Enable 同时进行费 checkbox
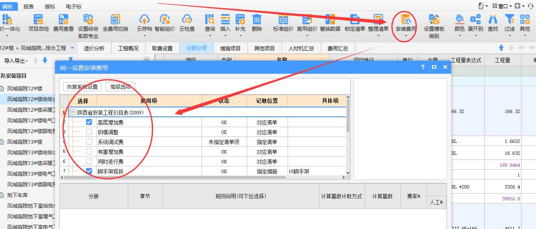 [89, 161]
